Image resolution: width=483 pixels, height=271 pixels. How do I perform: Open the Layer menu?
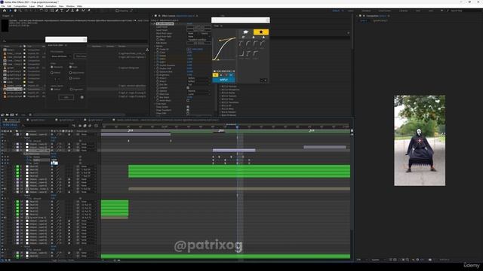32,6
